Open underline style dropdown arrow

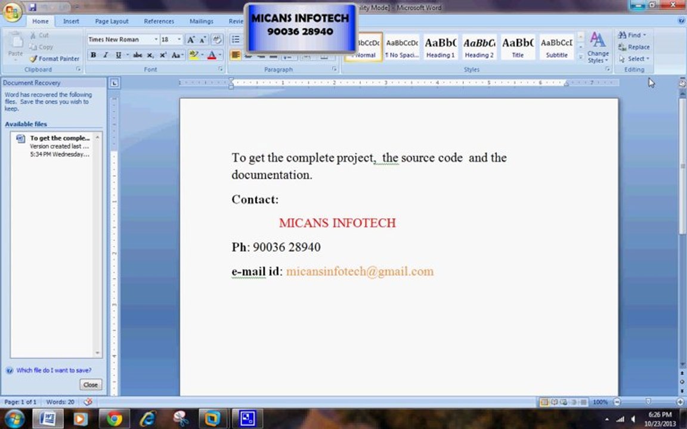pyautogui.click(x=128, y=55)
